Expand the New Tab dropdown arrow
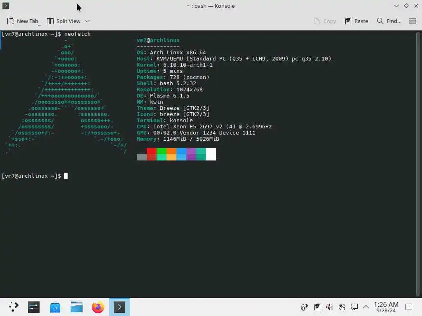This screenshot has width=422, height=316. coord(39,26)
